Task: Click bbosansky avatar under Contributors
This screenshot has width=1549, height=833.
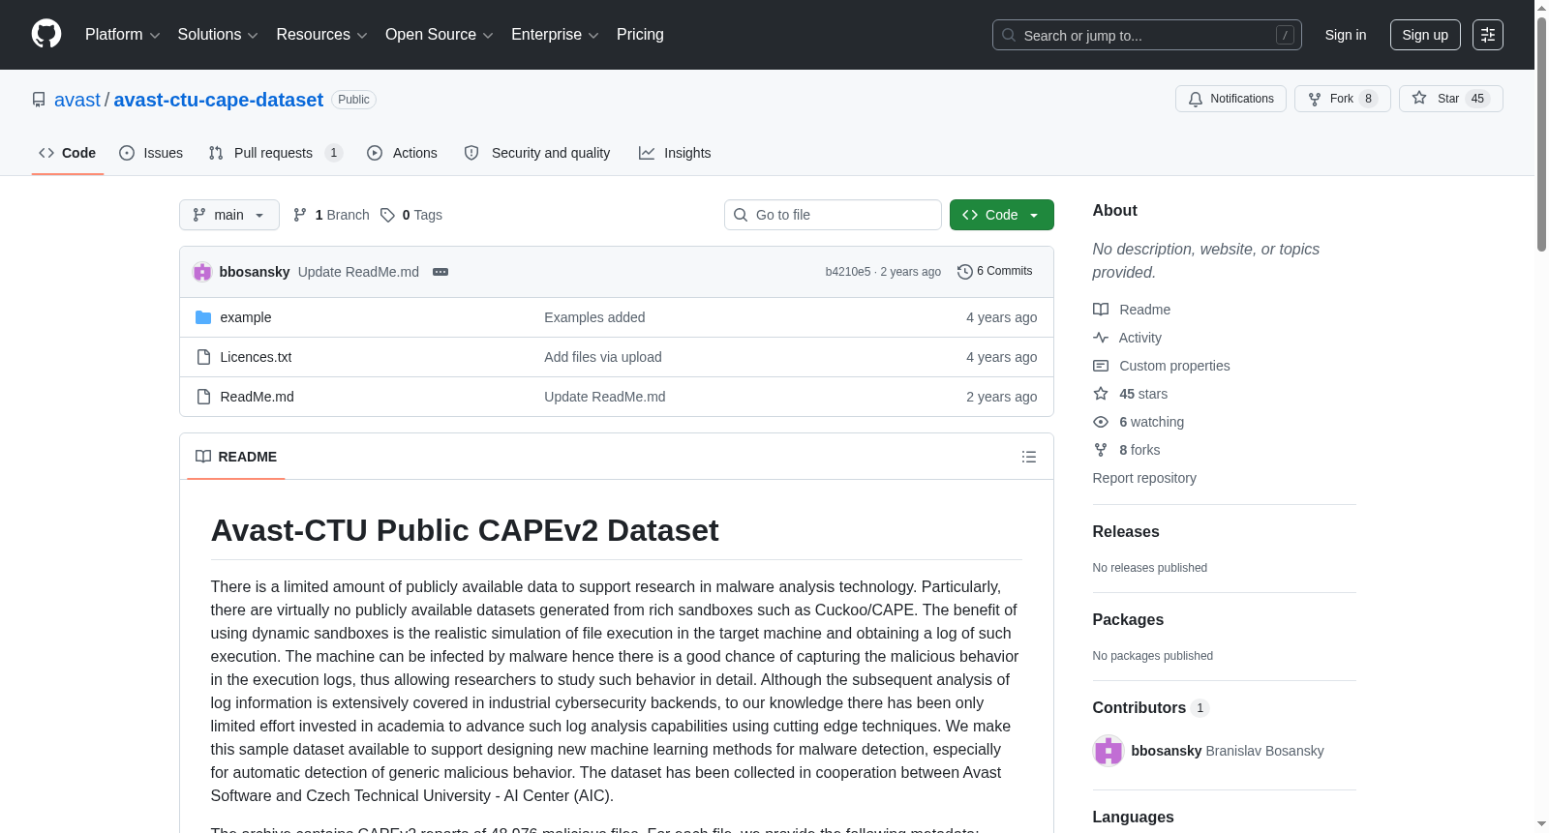Action: (x=1109, y=751)
